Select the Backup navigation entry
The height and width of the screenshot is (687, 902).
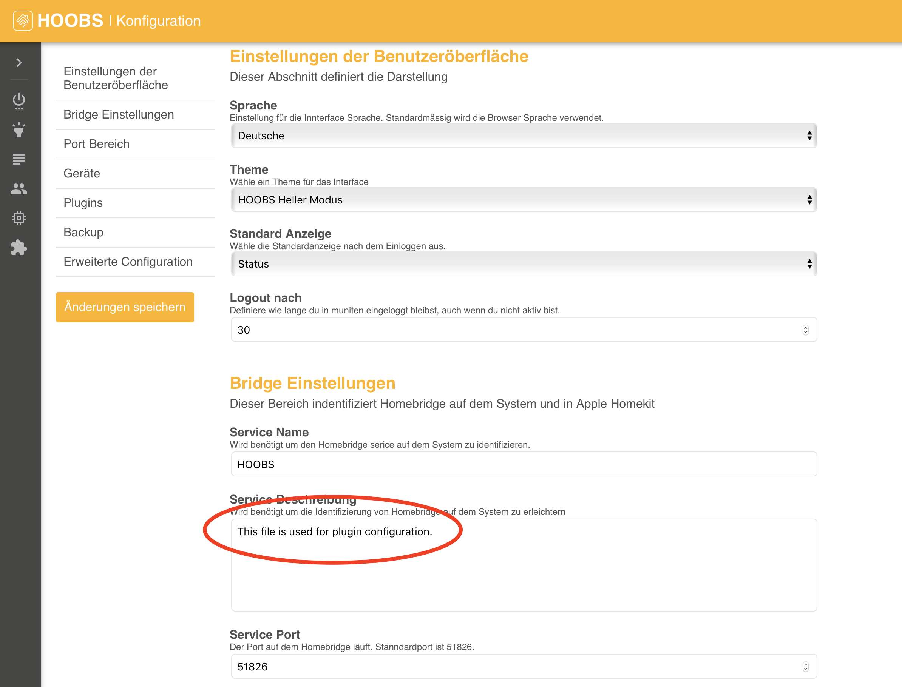(83, 232)
